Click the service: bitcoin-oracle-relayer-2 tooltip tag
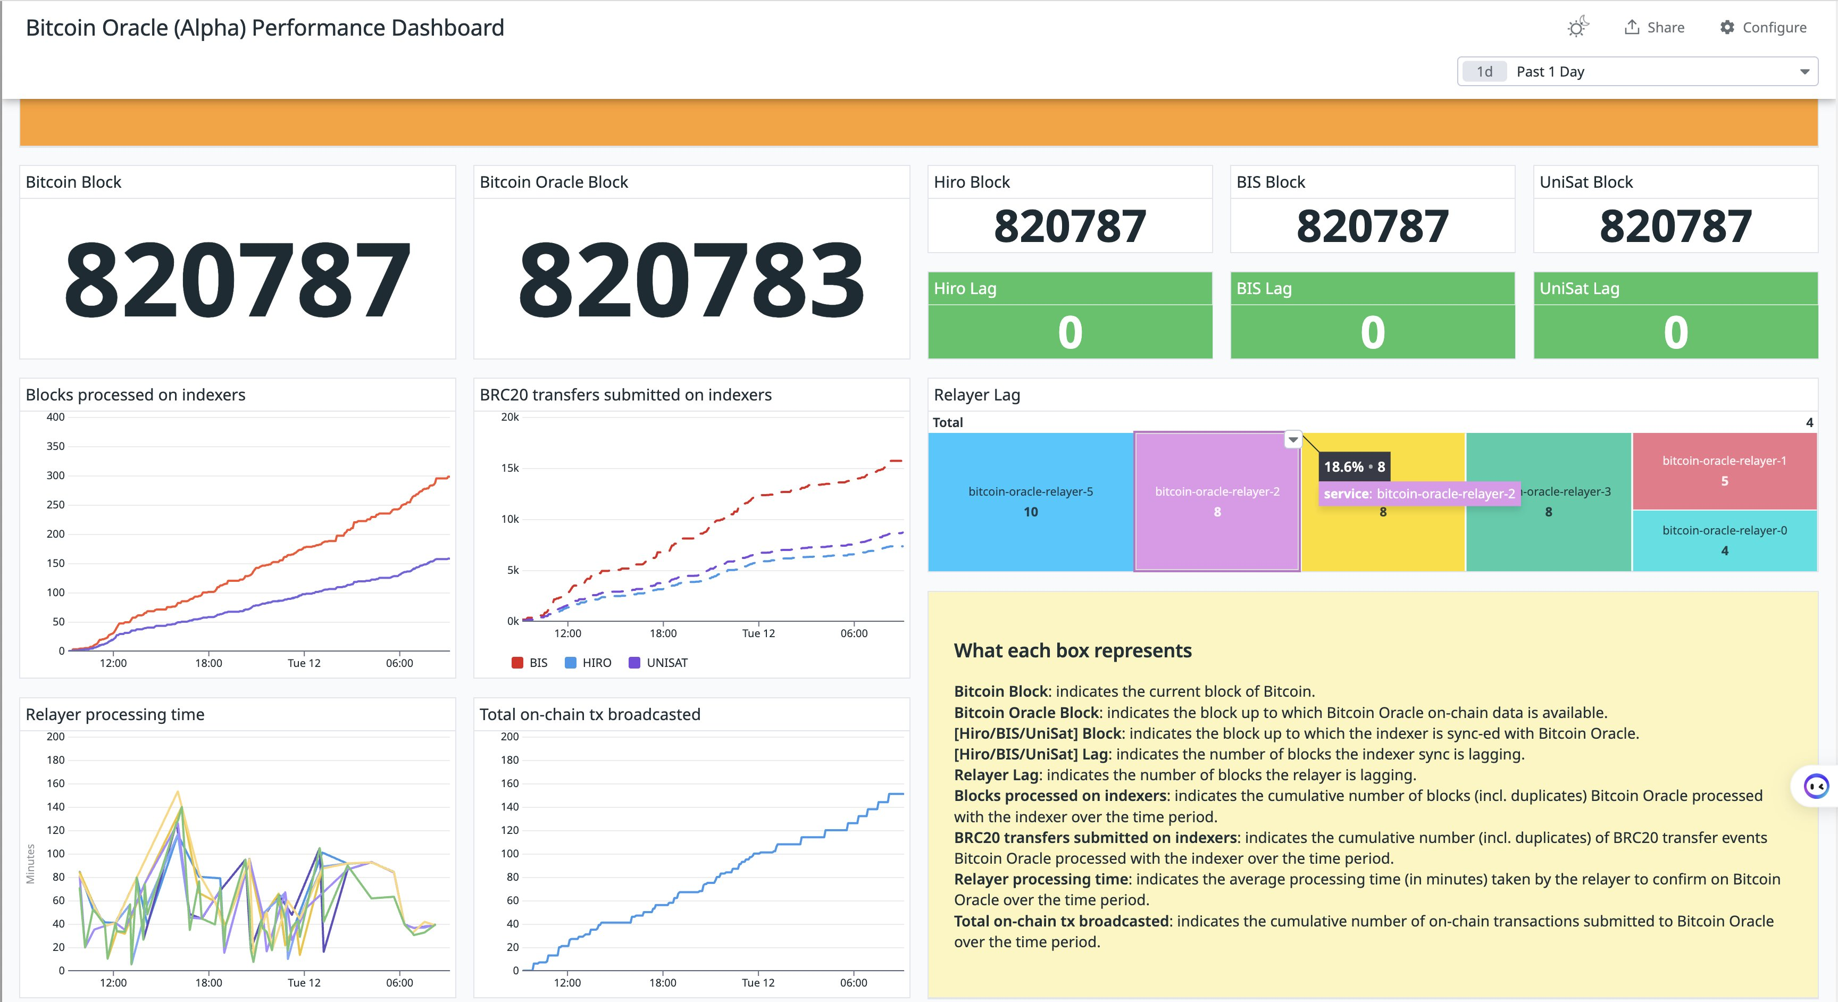This screenshot has height=1002, width=1838. [1419, 493]
